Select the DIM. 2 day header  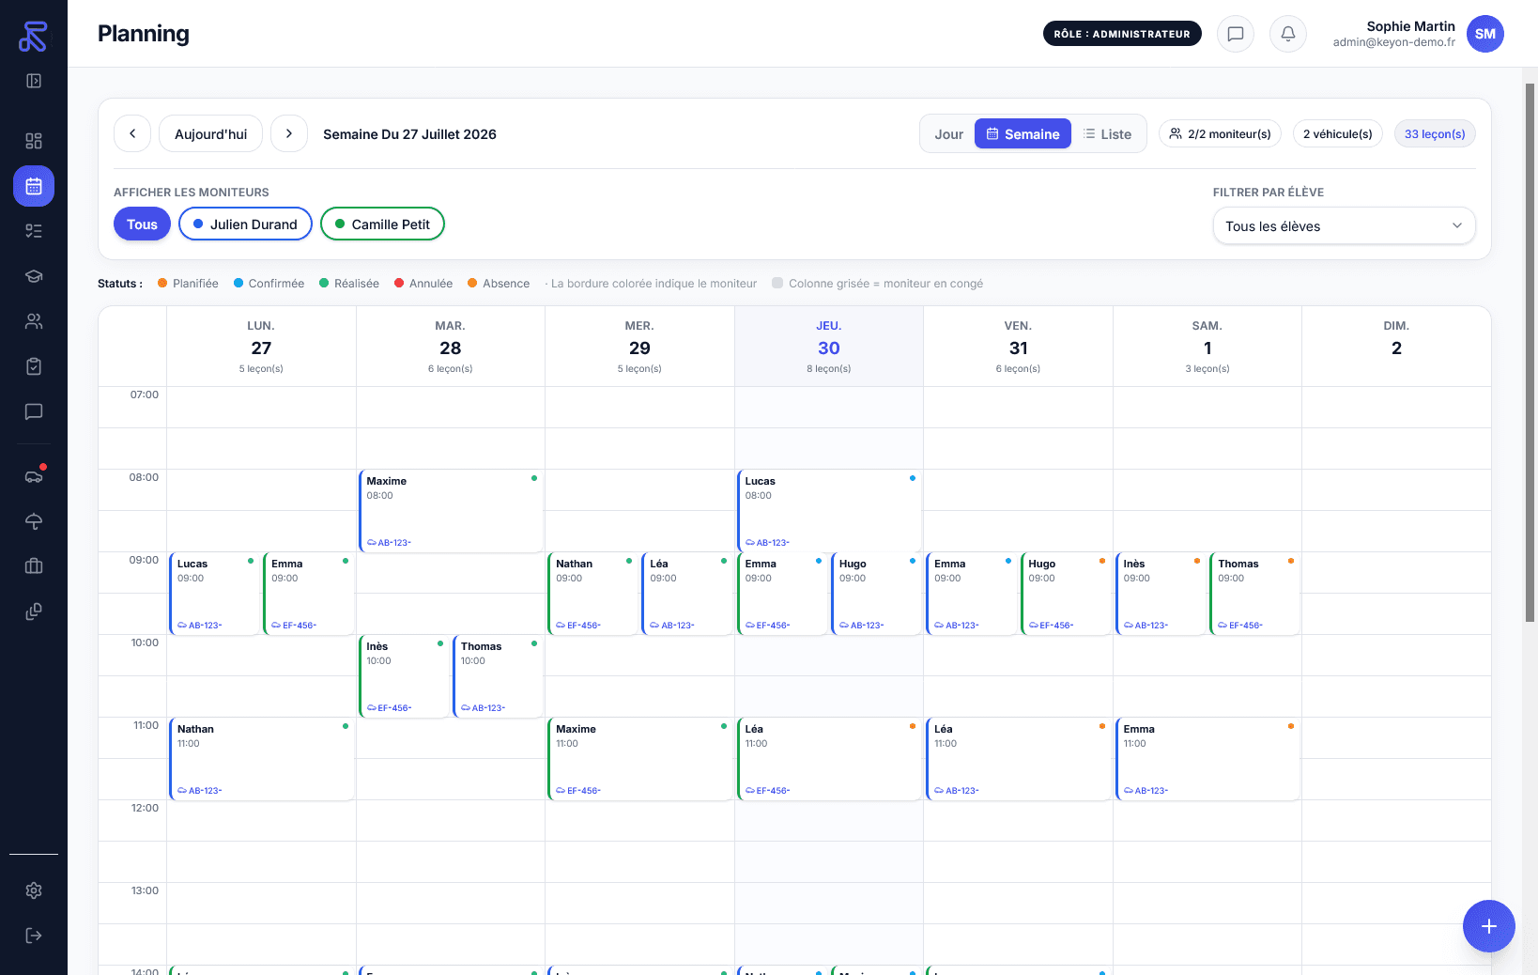[1396, 347]
